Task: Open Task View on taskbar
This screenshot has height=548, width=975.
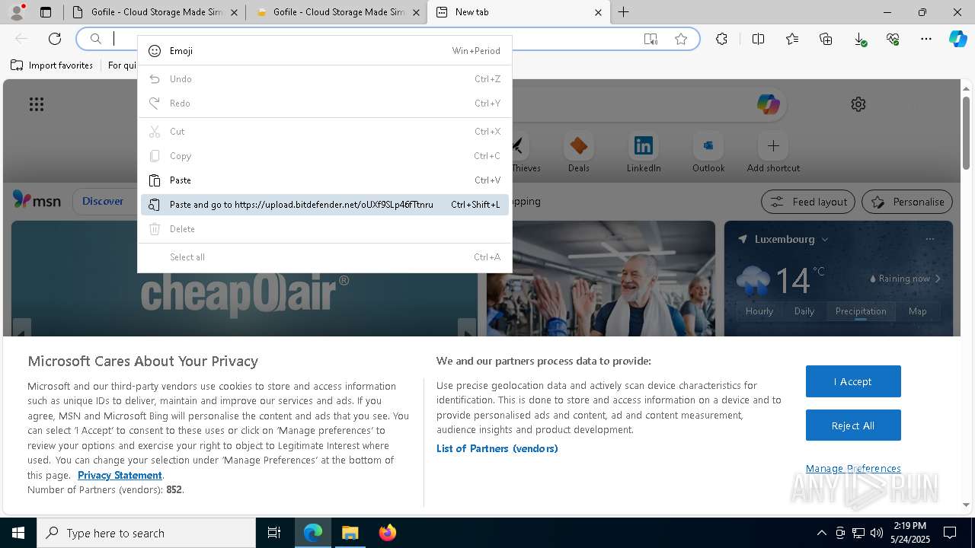Action: 274,533
